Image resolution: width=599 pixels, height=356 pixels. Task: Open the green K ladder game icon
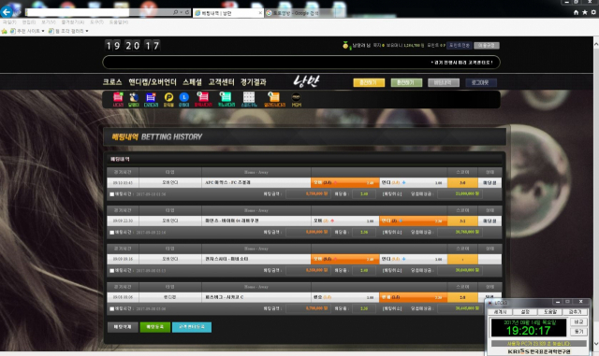coord(226,99)
